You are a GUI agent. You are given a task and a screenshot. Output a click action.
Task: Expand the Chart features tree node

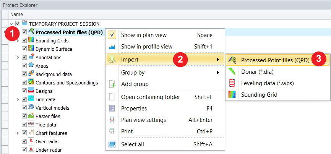[18, 133]
